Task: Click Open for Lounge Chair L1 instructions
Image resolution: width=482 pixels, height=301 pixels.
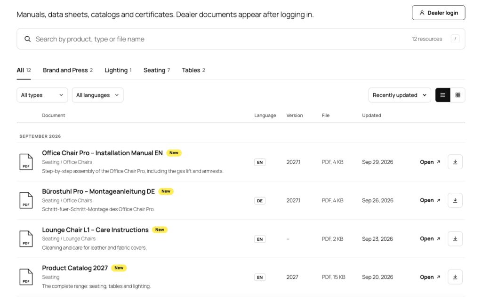Action: (430, 238)
